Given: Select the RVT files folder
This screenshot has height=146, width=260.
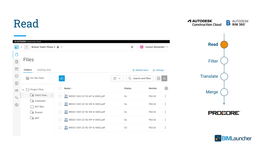Looking at the screenshot, I should pyautogui.click(x=37, y=107).
